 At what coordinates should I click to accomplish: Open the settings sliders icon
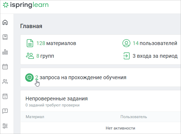[x=5, y=126]
